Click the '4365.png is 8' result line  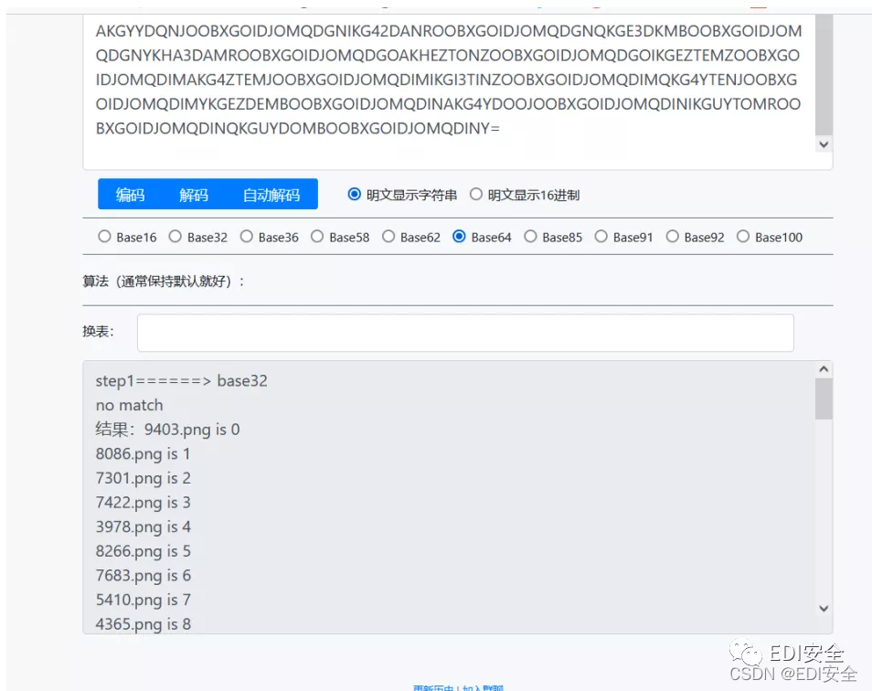[x=143, y=624]
